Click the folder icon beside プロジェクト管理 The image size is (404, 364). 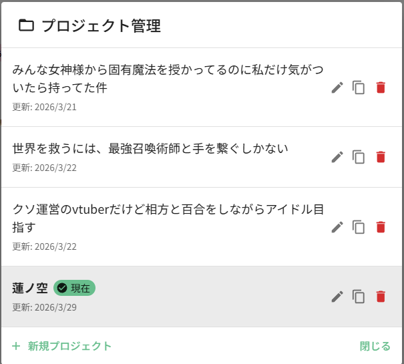click(26, 26)
